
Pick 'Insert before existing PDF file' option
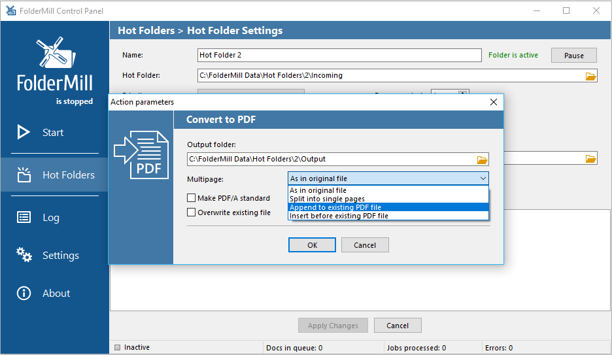(339, 216)
